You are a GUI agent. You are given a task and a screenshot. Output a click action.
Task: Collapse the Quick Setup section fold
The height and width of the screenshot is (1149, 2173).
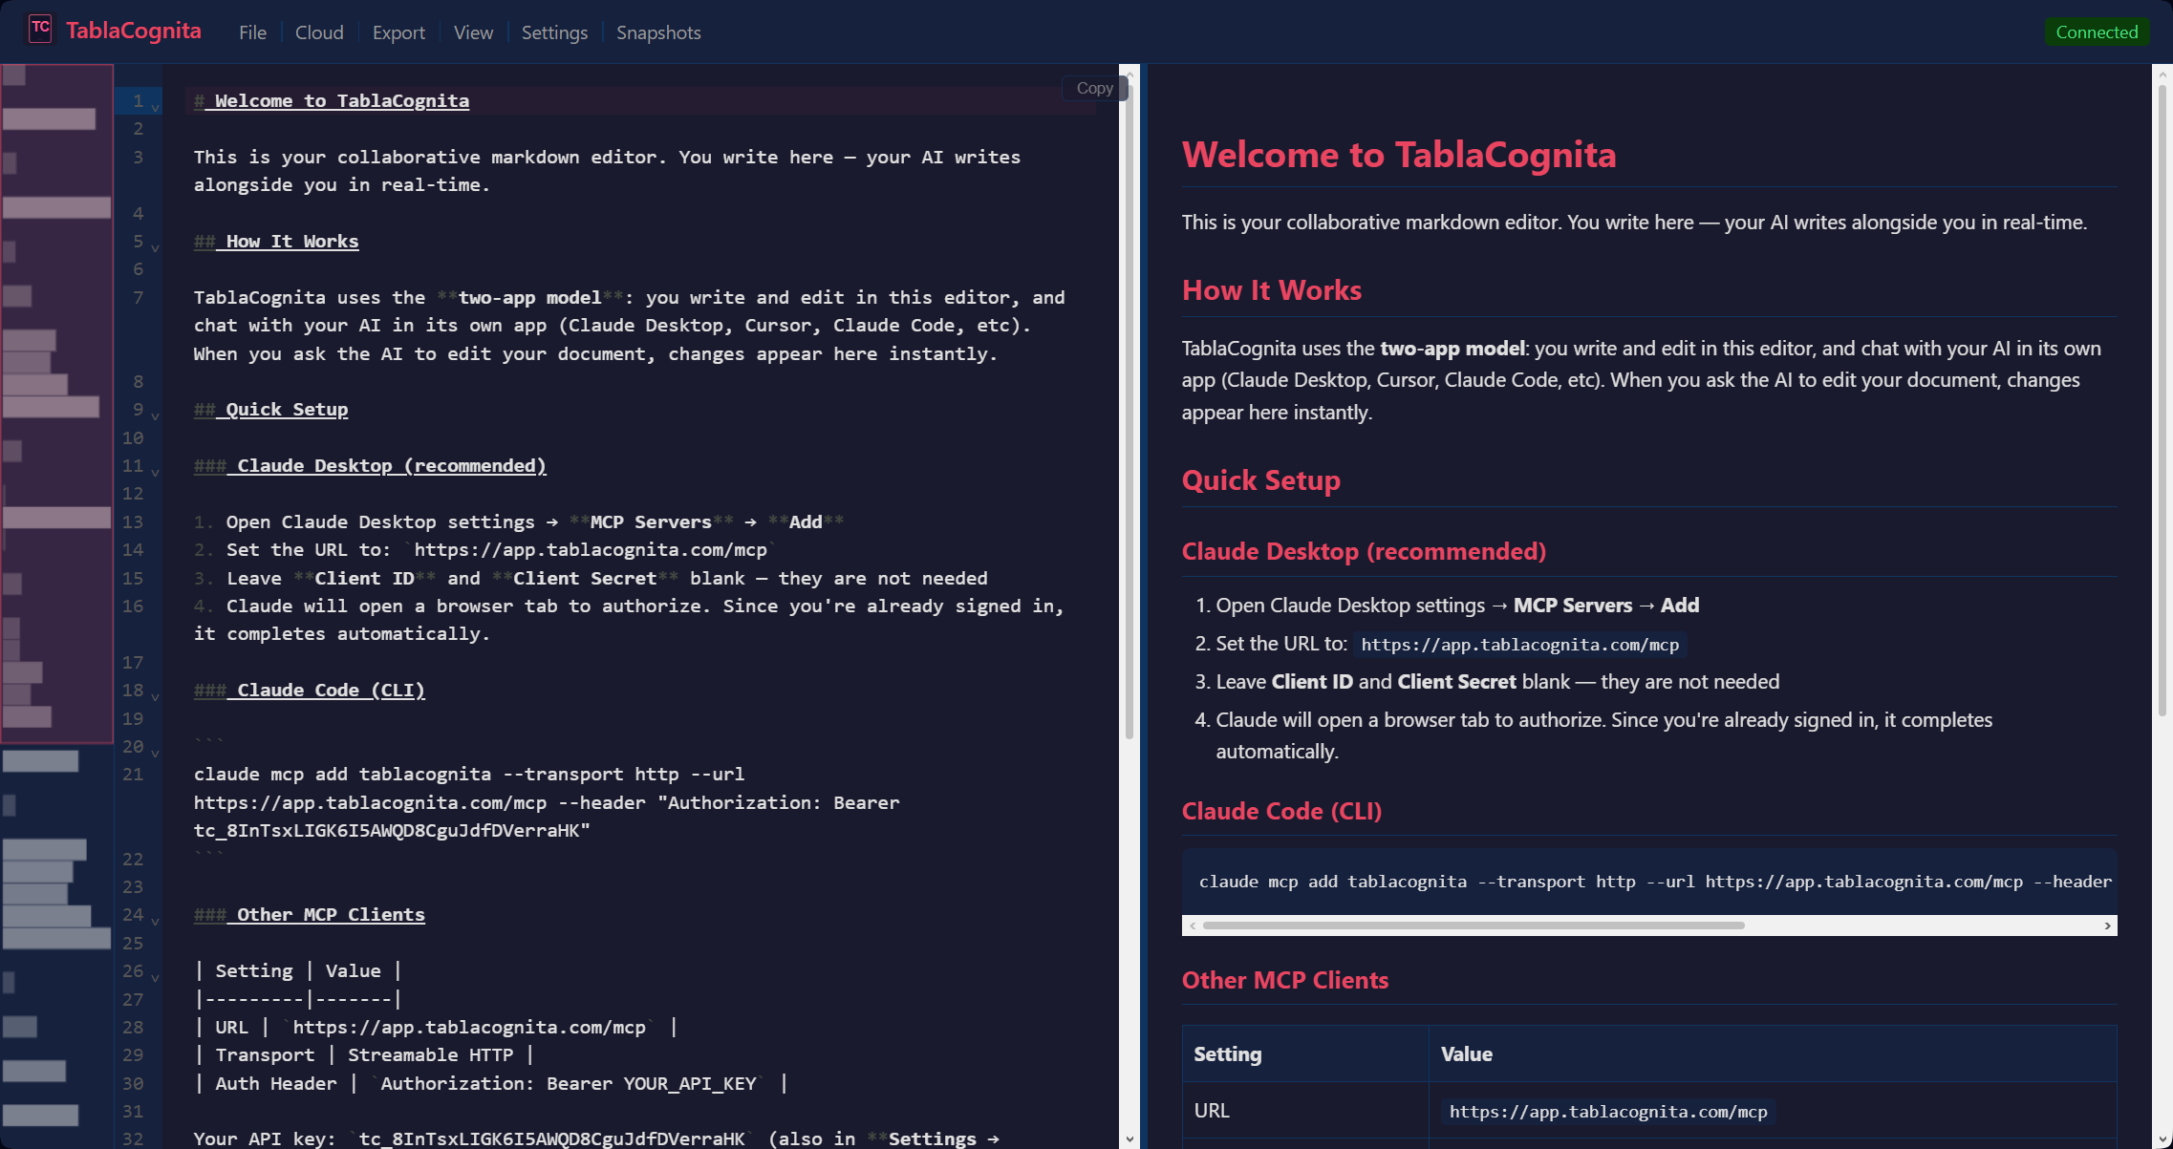(x=155, y=415)
